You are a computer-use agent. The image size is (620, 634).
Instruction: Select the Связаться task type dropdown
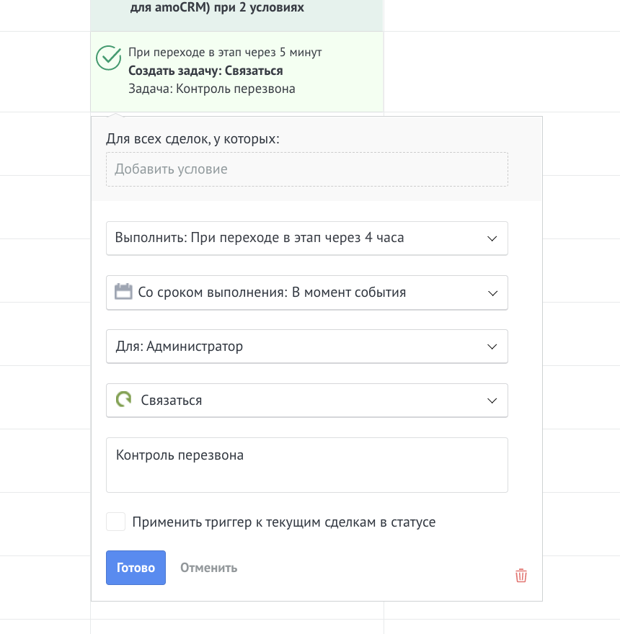pos(307,401)
